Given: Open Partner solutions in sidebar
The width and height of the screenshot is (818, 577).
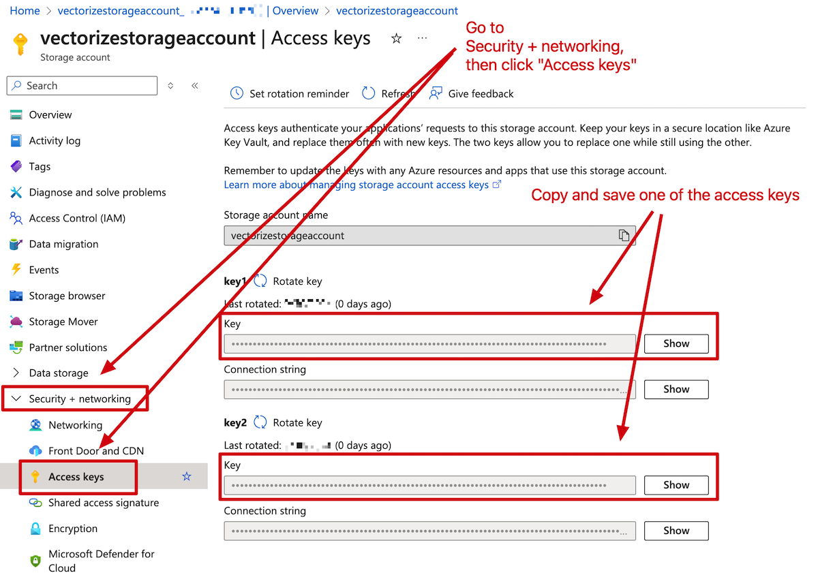Looking at the screenshot, I should pyautogui.click(x=68, y=347).
